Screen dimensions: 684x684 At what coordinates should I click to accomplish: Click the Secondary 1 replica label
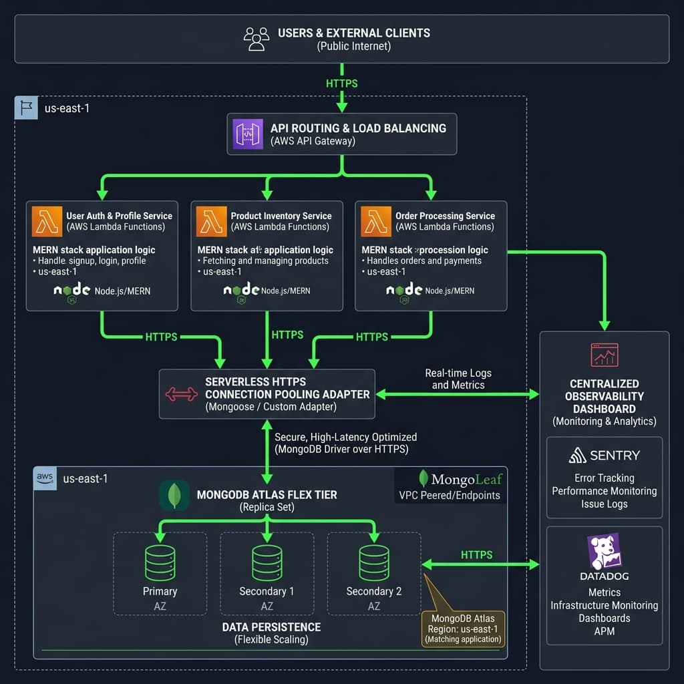pyautogui.click(x=267, y=592)
